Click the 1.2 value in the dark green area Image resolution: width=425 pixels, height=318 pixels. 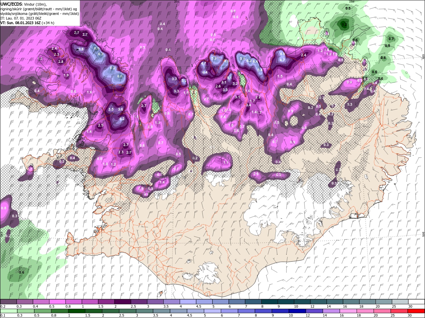tap(344, 25)
